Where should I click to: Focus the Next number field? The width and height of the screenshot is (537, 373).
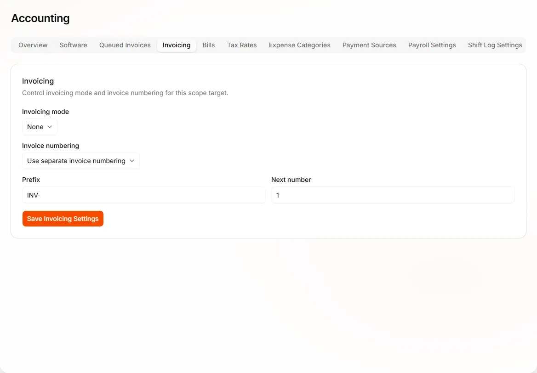[393, 195]
